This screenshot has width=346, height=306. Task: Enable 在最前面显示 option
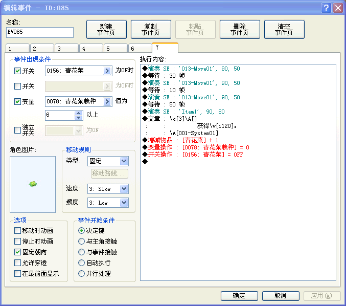[17, 274]
